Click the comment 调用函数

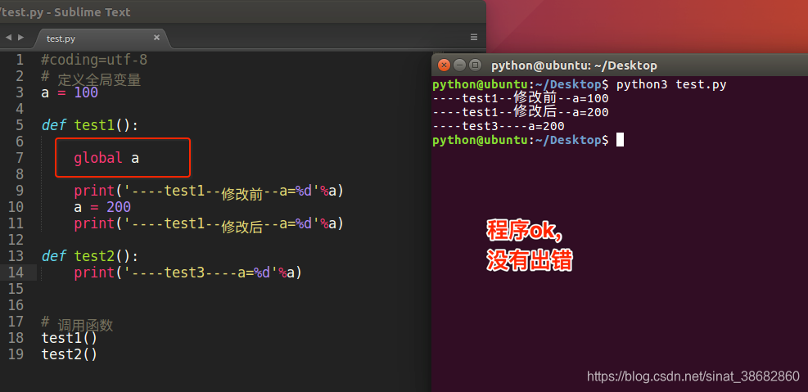click(77, 325)
